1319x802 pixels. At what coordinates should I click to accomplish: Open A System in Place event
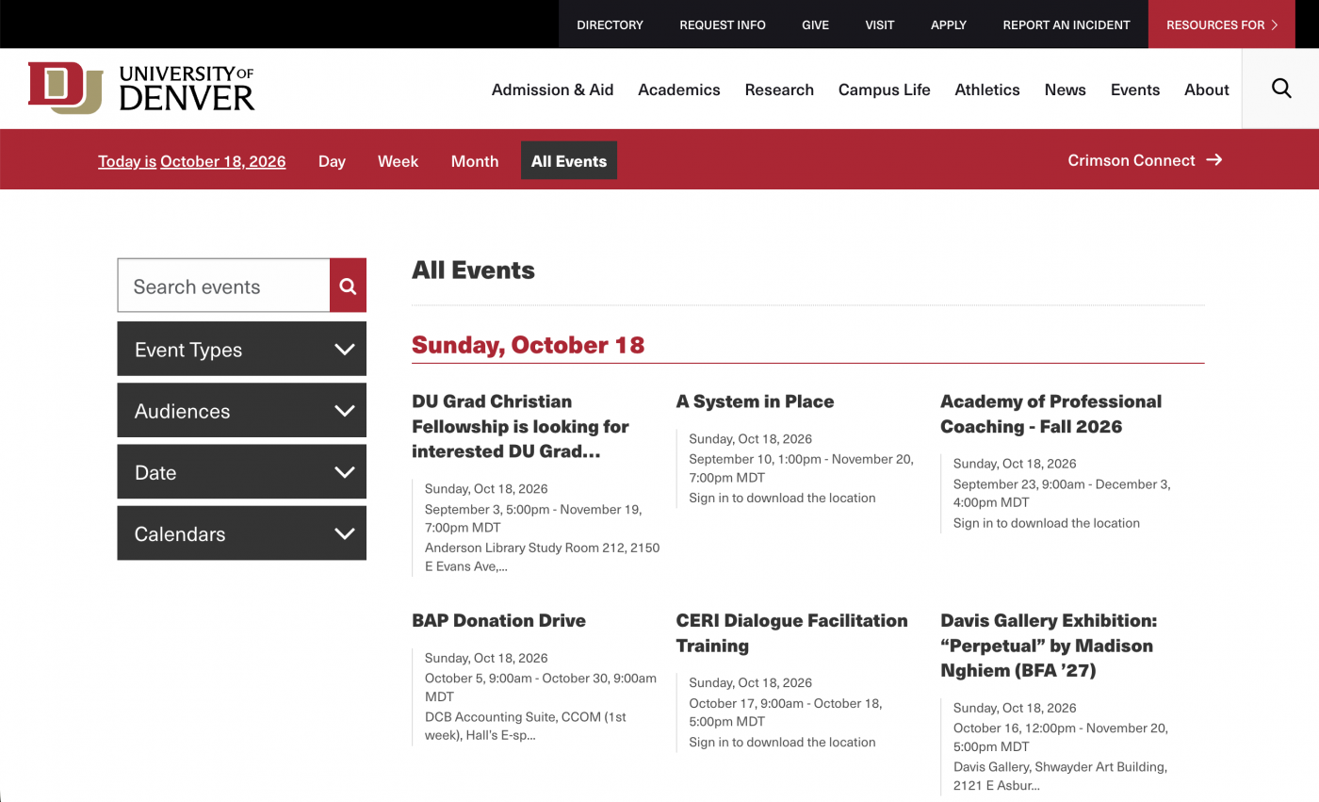coord(755,401)
